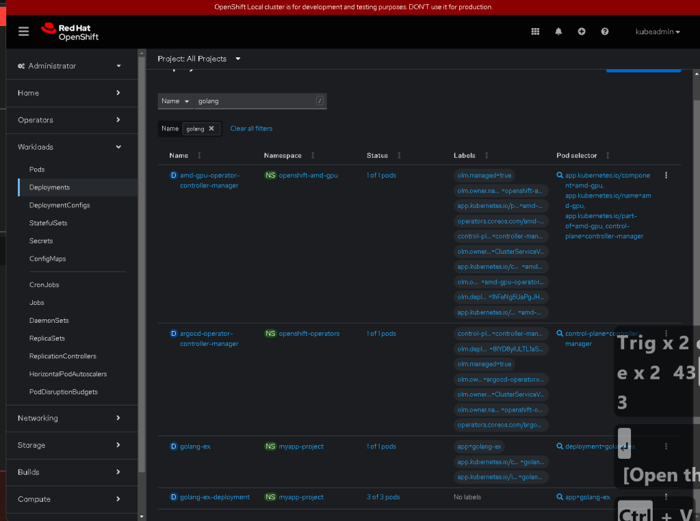This screenshot has width=700, height=521.
Task: Open ReplicationControllers in the sidebar
Action: tap(63, 356)
